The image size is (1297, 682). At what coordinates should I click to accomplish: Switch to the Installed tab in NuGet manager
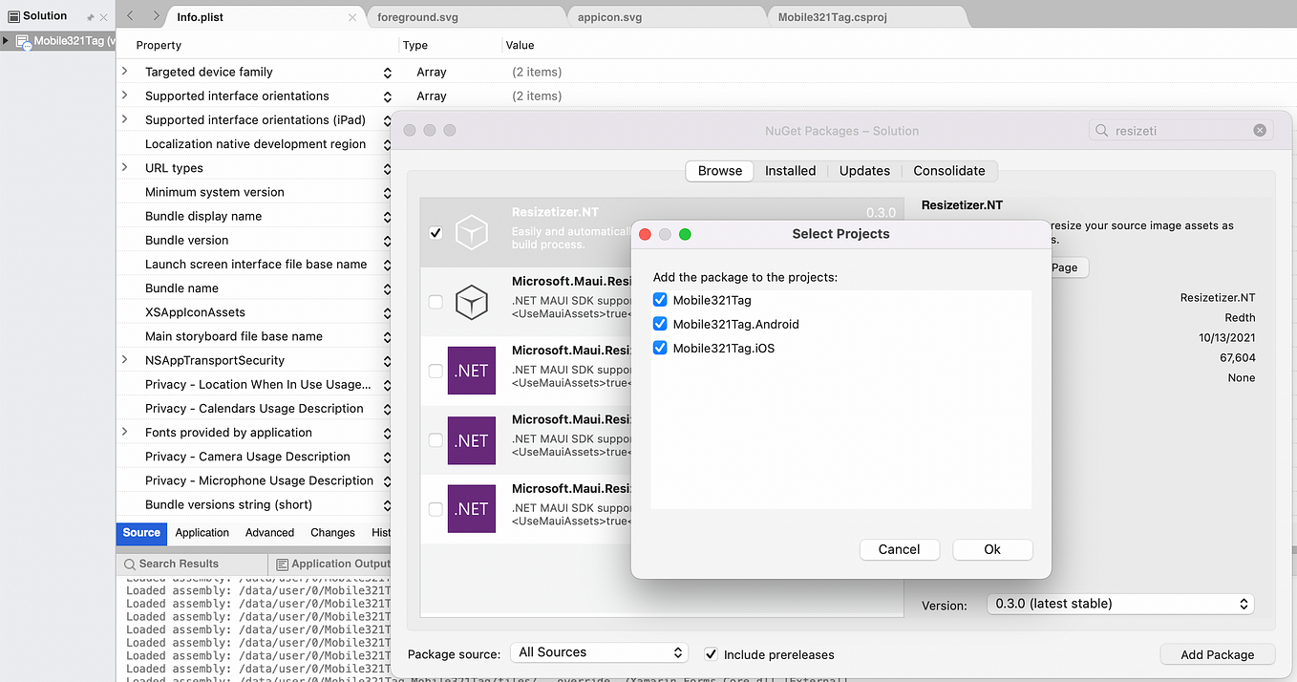click(790, 170)
